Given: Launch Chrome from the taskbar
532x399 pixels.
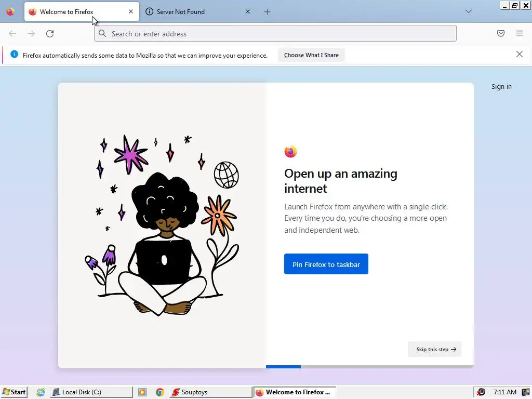Looking at the screenshot, I should [x=160, y=392].
